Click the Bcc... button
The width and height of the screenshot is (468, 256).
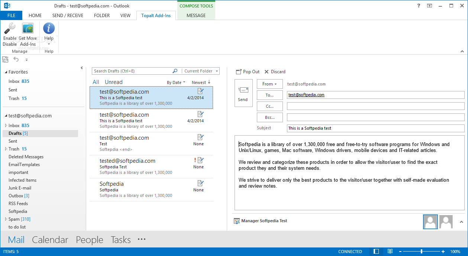pyautogui.click(x=270, y=117)
